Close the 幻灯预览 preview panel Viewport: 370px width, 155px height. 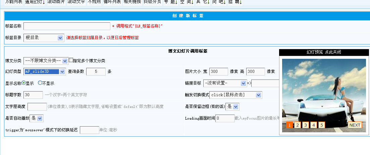pos(324,52)
